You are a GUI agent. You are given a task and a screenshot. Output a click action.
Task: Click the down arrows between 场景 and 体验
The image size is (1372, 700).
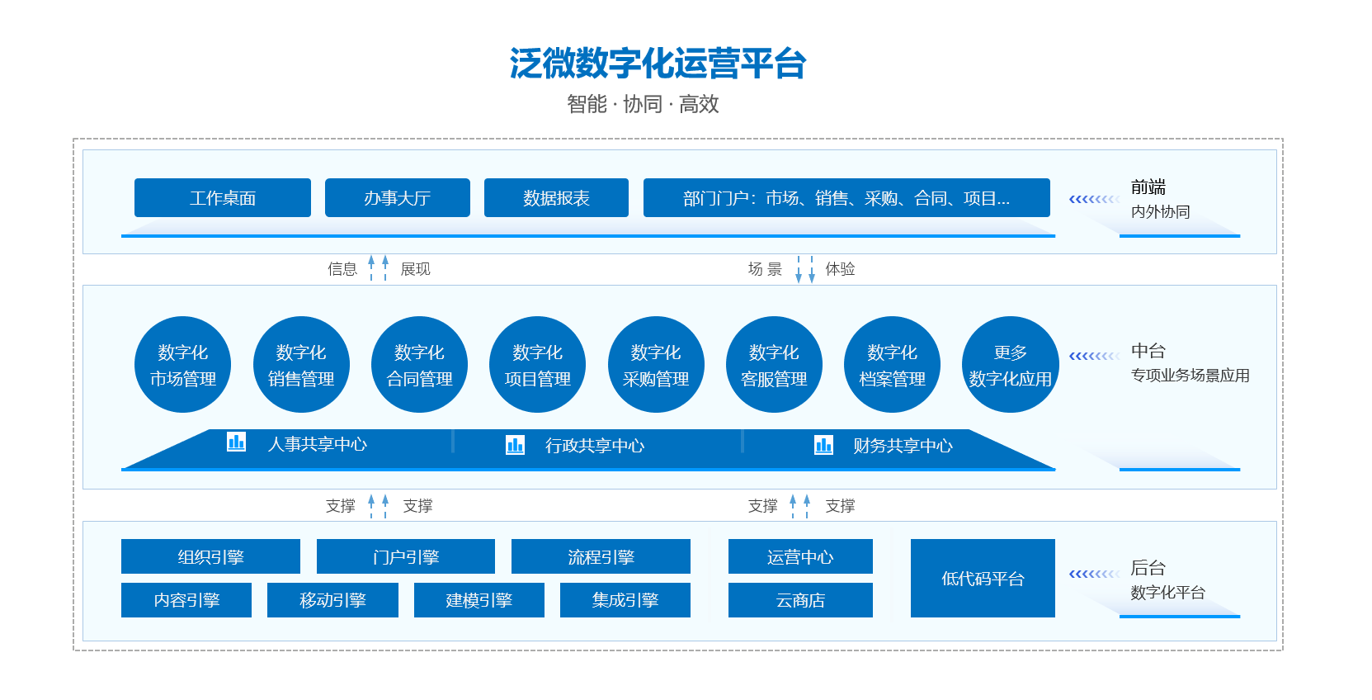(805, 269)
